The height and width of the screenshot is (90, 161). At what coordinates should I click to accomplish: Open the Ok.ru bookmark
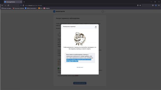tap(41, 8)
